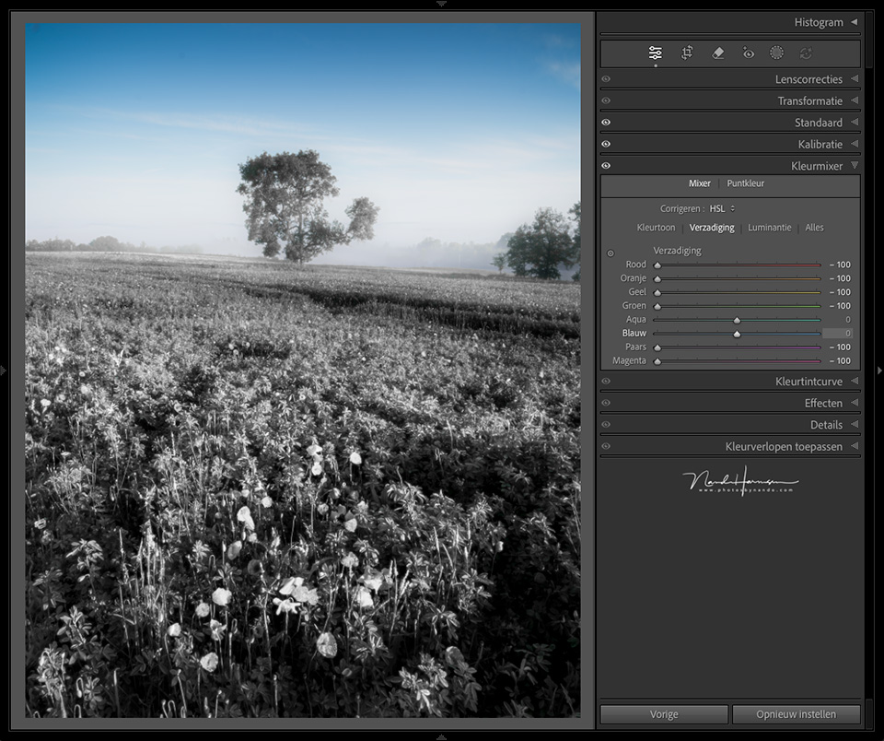Toggle the Kalibratie eye icon
The height and width of the screenshot is (741, 884).
click(606, 145)
